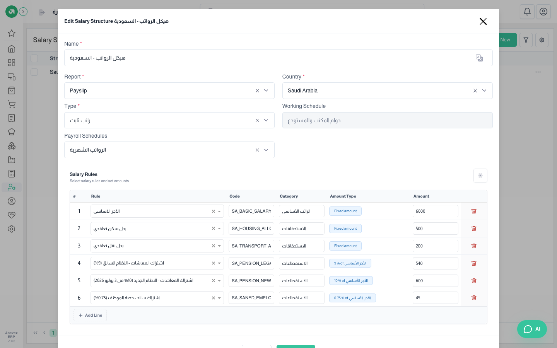Expand the Payroll Schedules dropdown
Image resolution: width=557 pixels, height=348 pixels.
coord(266,150)
